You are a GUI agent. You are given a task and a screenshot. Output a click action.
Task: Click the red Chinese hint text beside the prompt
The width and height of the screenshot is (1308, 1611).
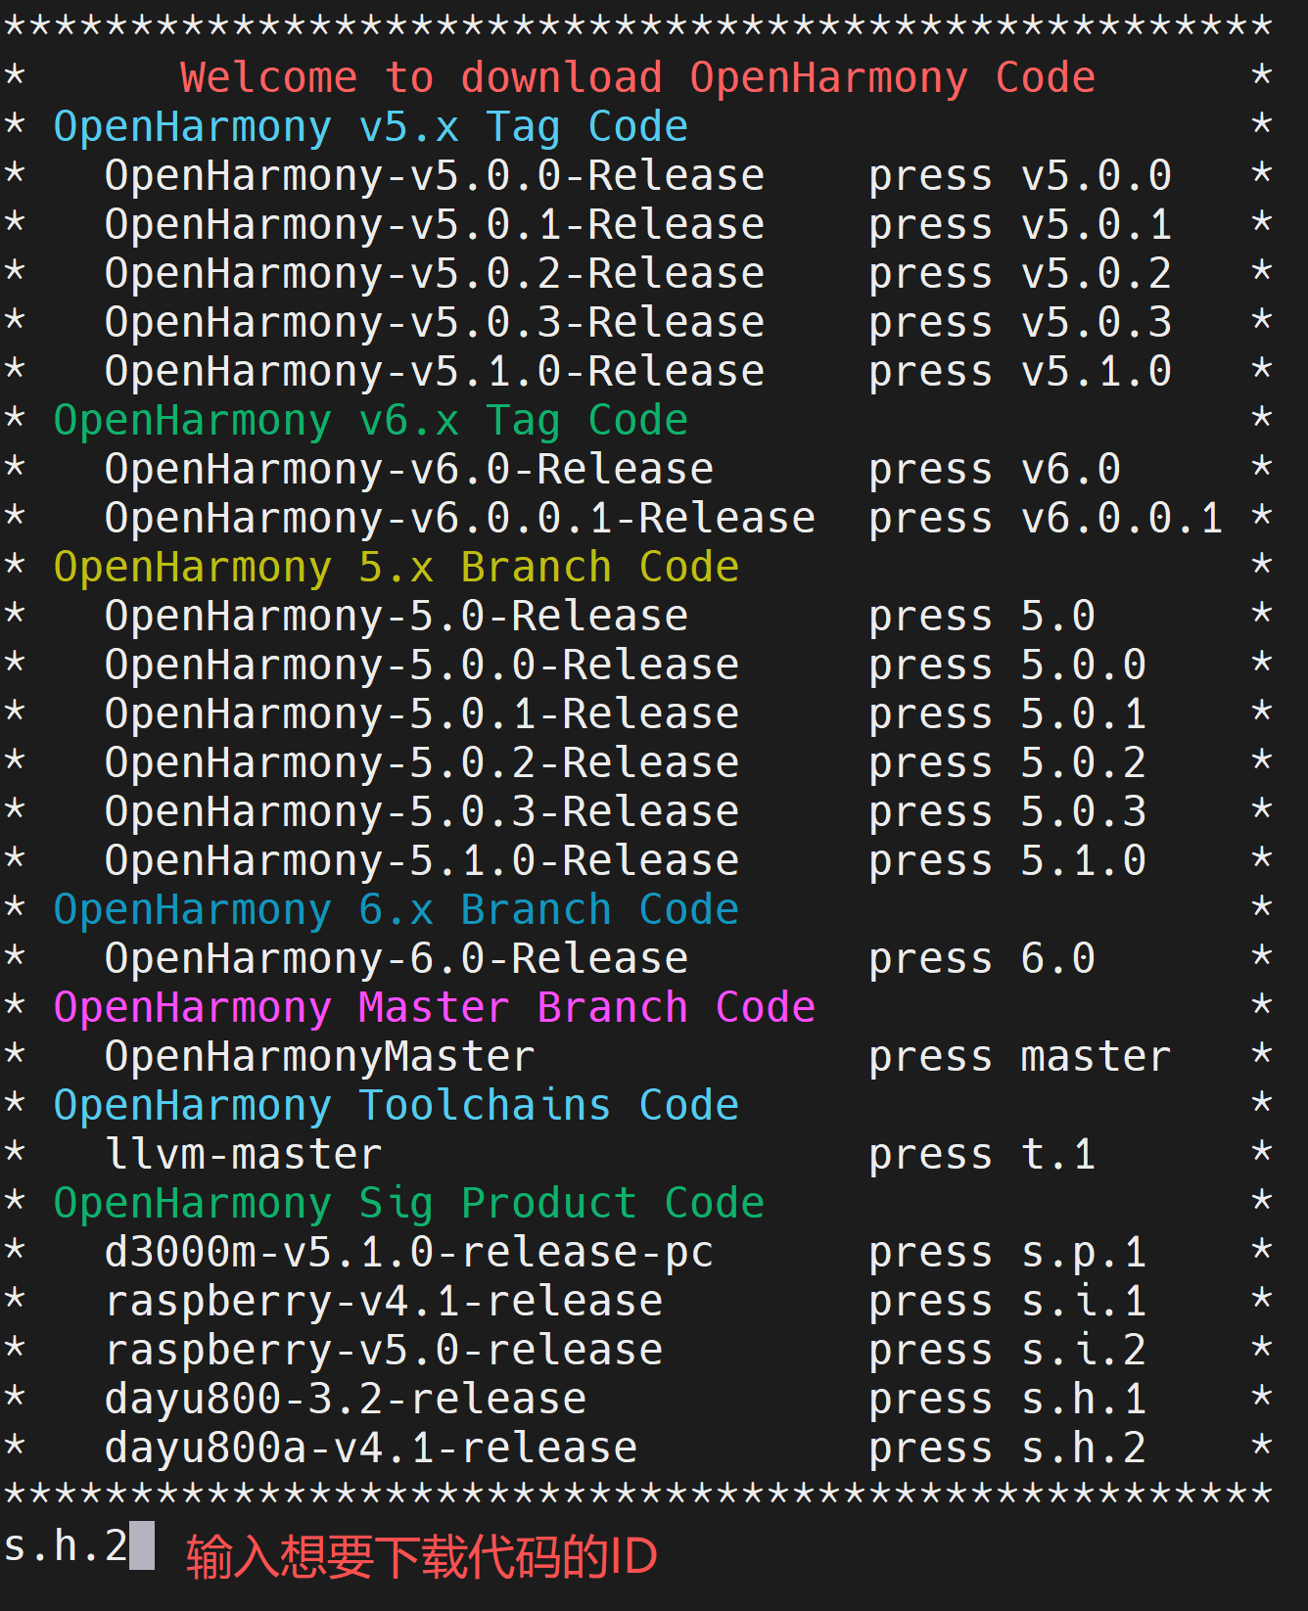click(x=421, y=1556)
